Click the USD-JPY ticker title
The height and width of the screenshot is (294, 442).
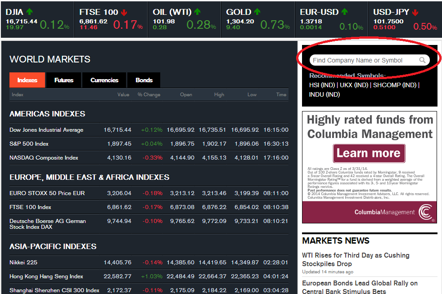391,12
